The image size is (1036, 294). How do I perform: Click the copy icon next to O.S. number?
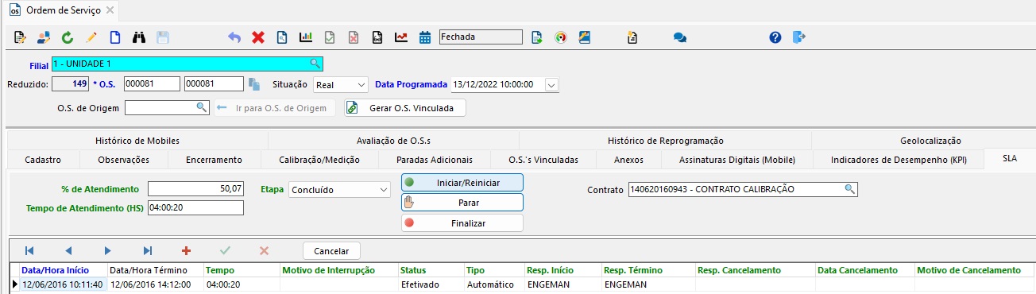(x=254, y=84)
